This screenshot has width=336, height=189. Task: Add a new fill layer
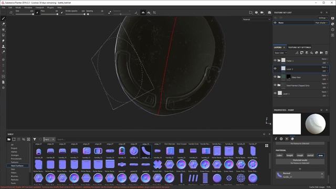311,52
